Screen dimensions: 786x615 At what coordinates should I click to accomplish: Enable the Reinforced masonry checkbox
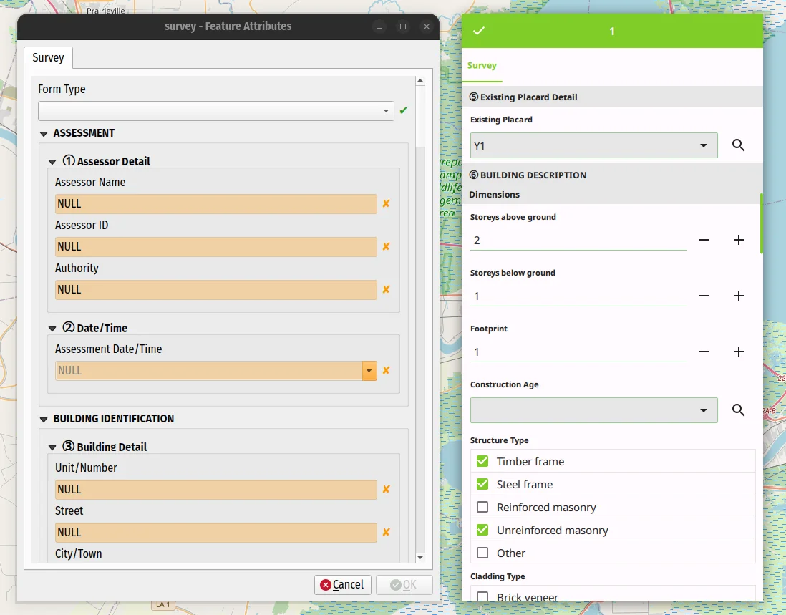pyautogui.click(x=482, y=506)
